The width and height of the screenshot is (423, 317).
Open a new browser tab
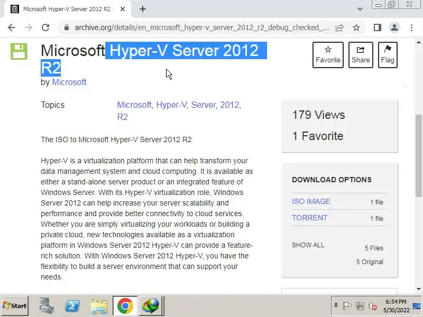(x=143, y=9)
